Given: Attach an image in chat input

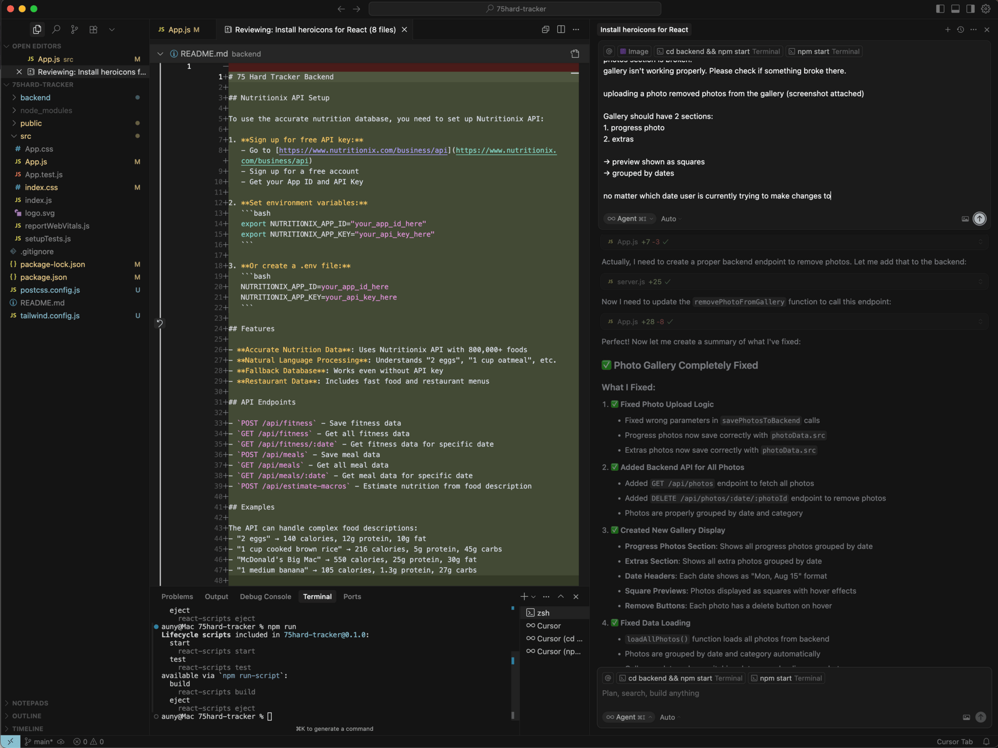Looking at the screenshot, I should 965,219.
